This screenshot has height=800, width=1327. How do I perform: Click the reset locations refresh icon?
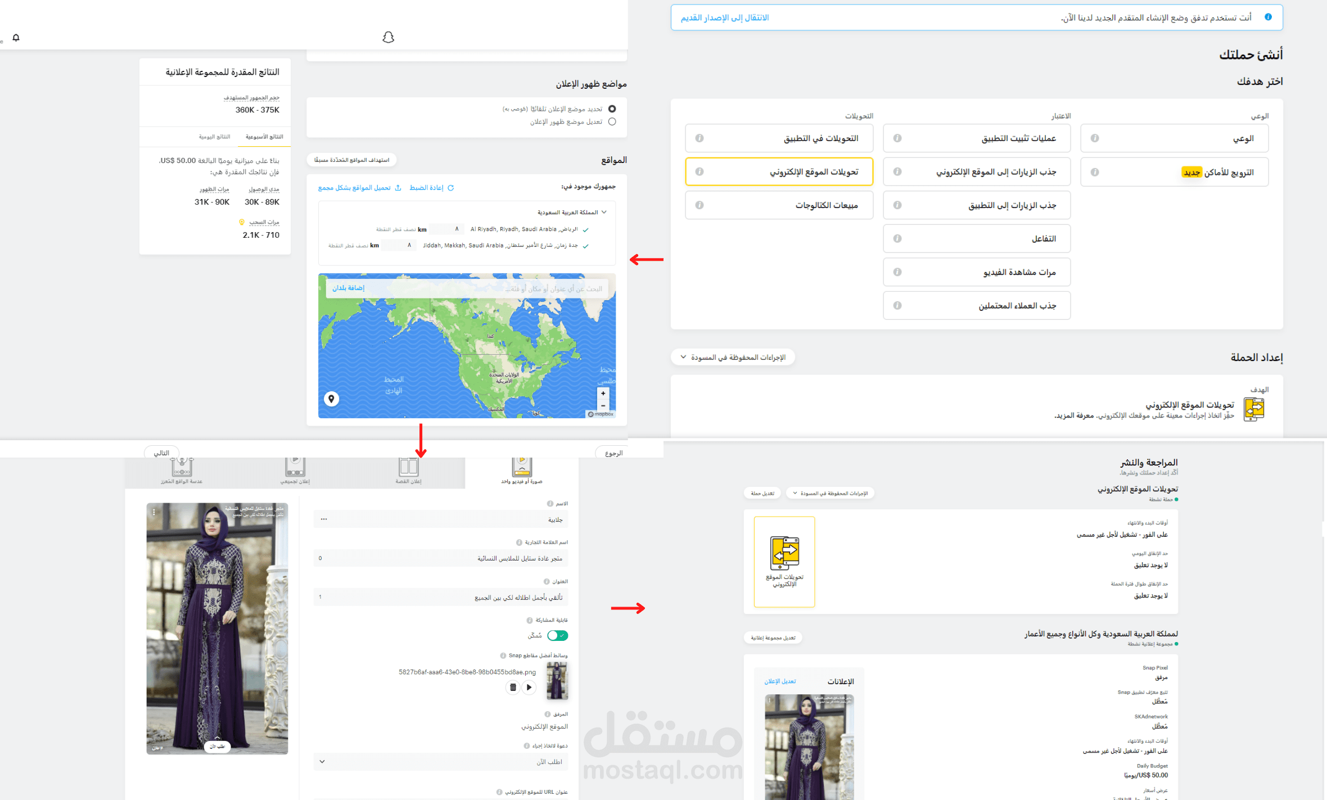click(x=450, y=188)
